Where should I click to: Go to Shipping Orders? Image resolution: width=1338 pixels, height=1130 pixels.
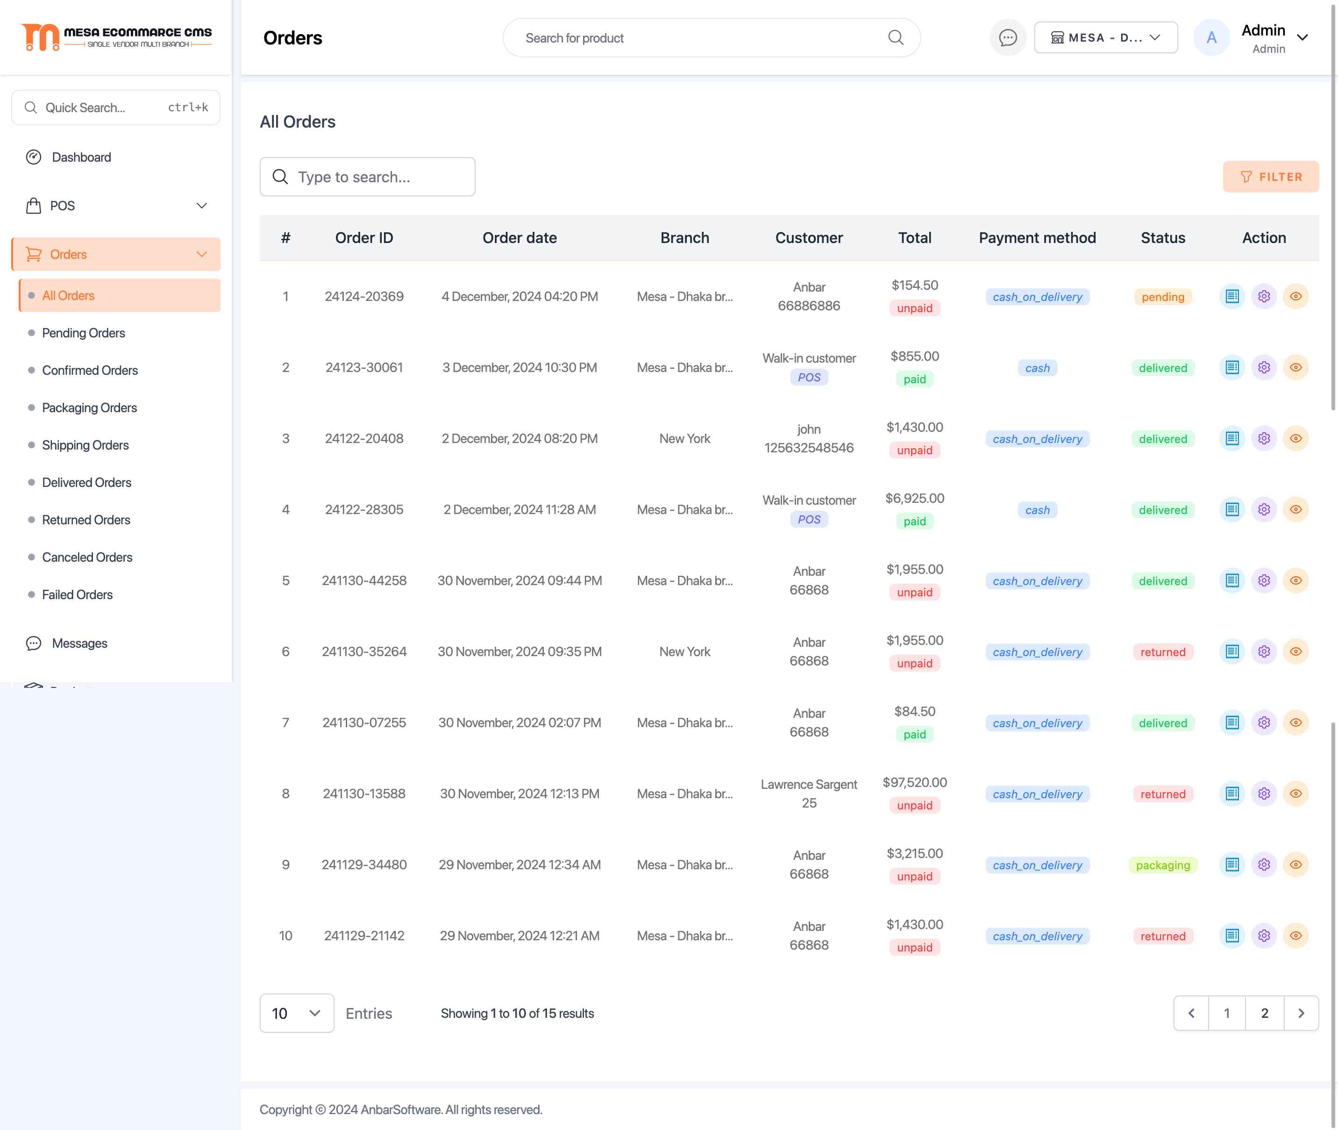pos(85,445)
